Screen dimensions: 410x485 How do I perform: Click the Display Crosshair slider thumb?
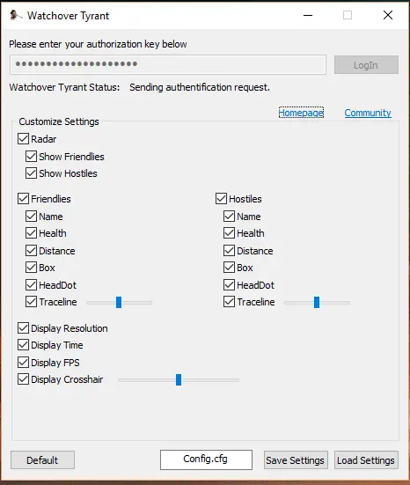179,379
